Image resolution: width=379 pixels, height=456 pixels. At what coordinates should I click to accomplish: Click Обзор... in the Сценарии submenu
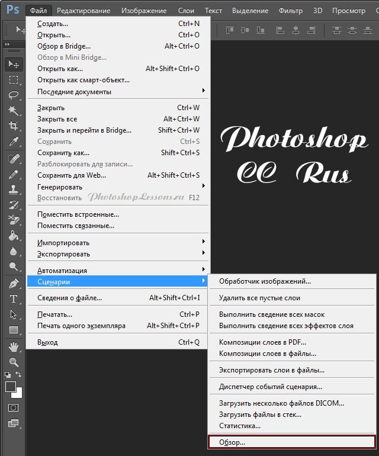[232, 442]
